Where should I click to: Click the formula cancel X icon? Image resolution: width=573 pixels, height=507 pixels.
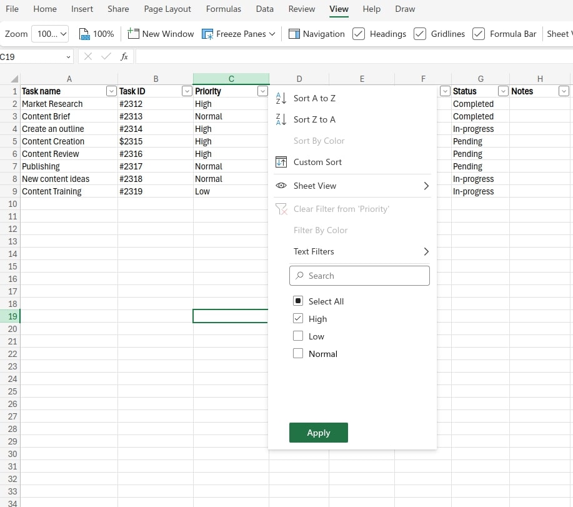tap(87, 57)
